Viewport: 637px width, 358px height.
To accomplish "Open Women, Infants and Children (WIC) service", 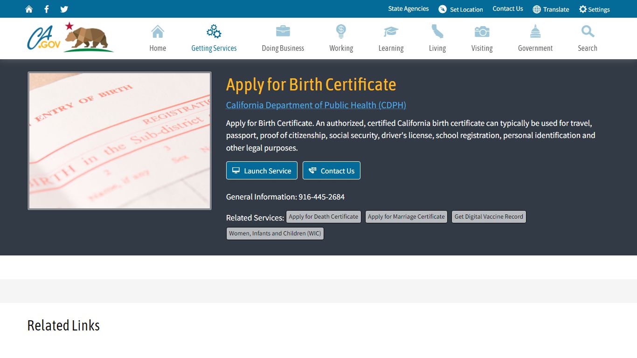I will (x=275, y=234).
